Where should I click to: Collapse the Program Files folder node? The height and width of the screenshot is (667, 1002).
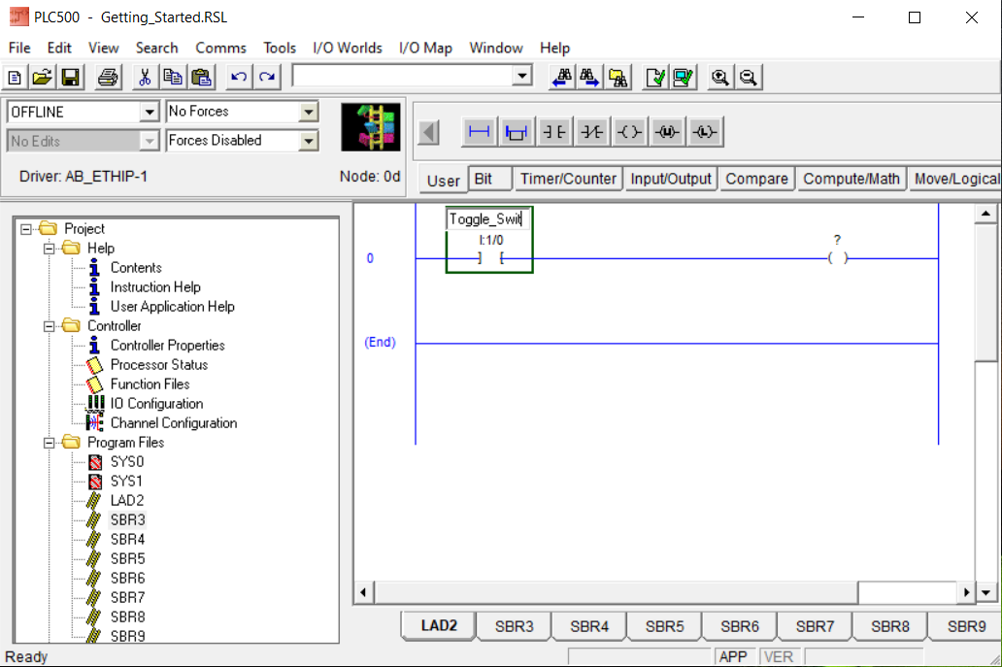(x=50, y=442)
